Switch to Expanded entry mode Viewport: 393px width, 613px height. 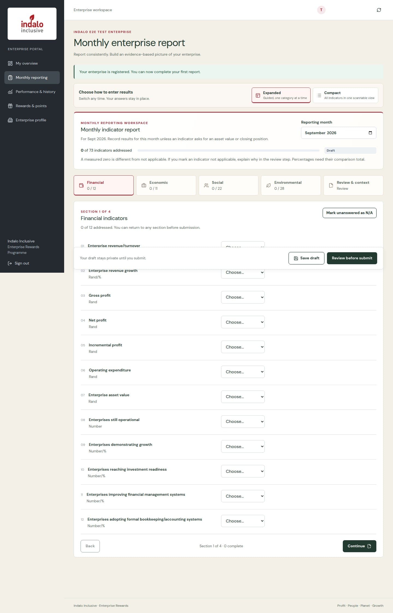(x=281, y=95)
